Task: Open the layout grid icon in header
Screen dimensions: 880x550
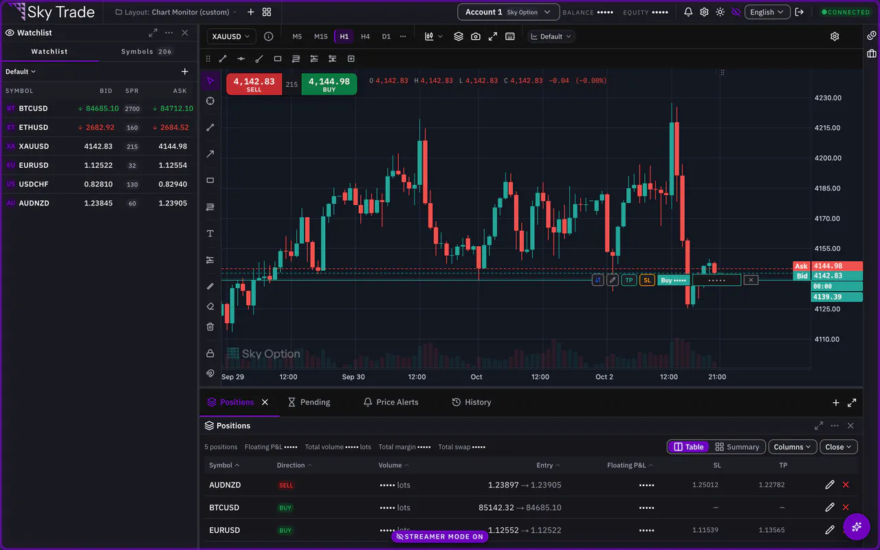Action: pyautogui.click(x=267, y=12)
